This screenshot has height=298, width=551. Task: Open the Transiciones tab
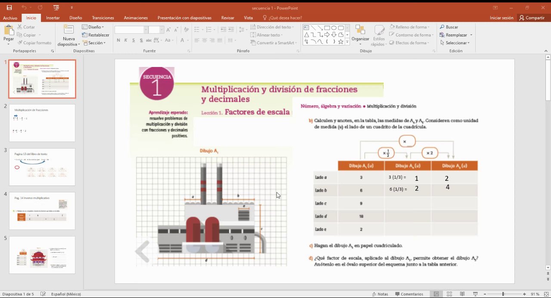pos(103,18)
